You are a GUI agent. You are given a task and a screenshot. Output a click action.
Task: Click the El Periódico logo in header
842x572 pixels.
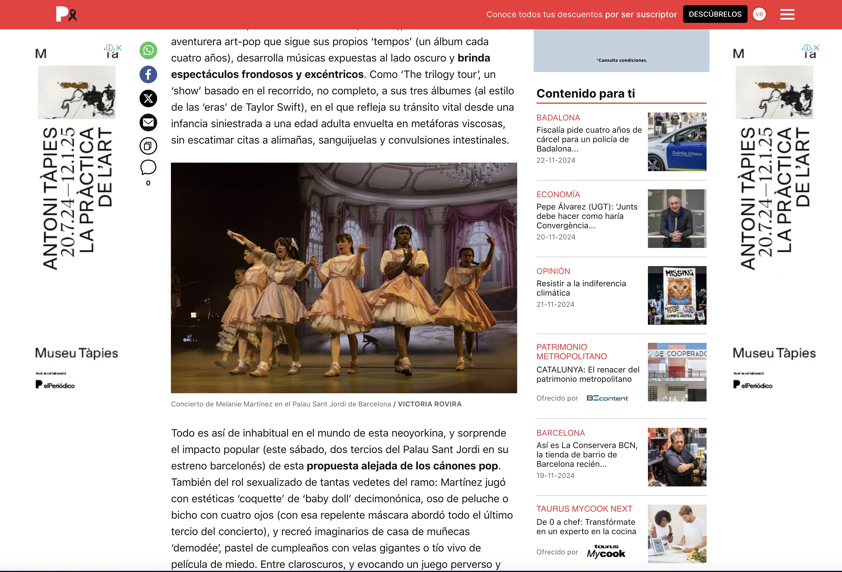67,14
